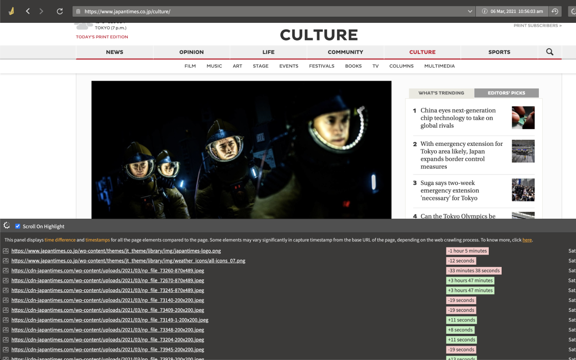Screen dimensions: 576x360
Task: Go to COLUMNS subsection
Action: pyautogui.click(x=401, y=66)
